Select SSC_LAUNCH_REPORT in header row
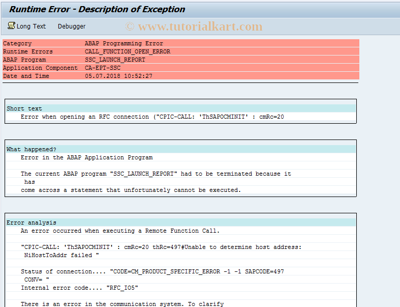The height and width of the screenshot is (307, 400). click(115, 60)
